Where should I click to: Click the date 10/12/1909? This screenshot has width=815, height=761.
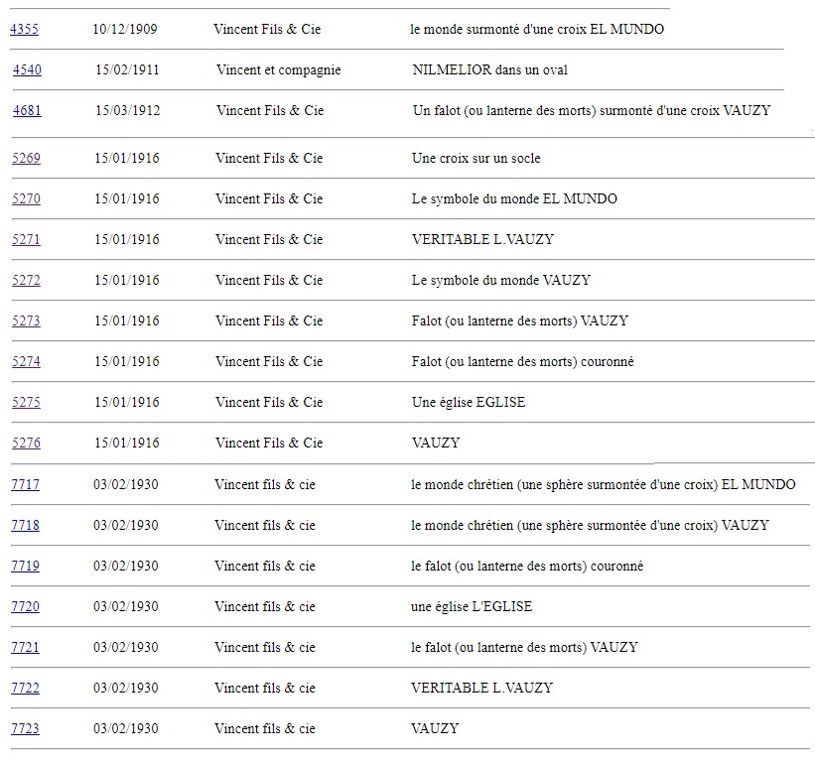click(124, 29)
